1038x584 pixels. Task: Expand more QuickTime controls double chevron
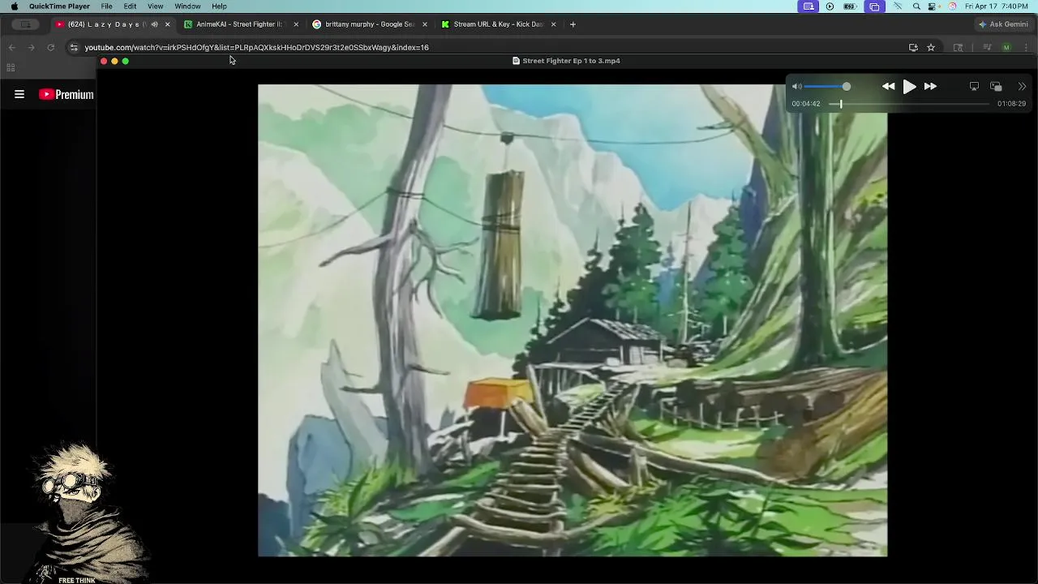click(1022, 86)
